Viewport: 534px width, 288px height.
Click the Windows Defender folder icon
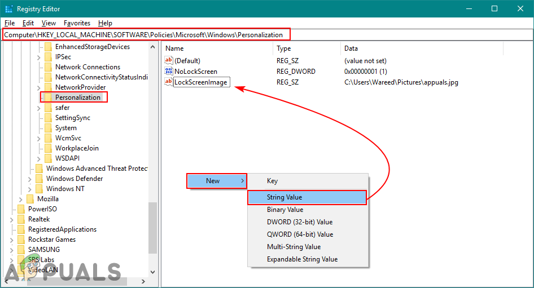(39, 179)
